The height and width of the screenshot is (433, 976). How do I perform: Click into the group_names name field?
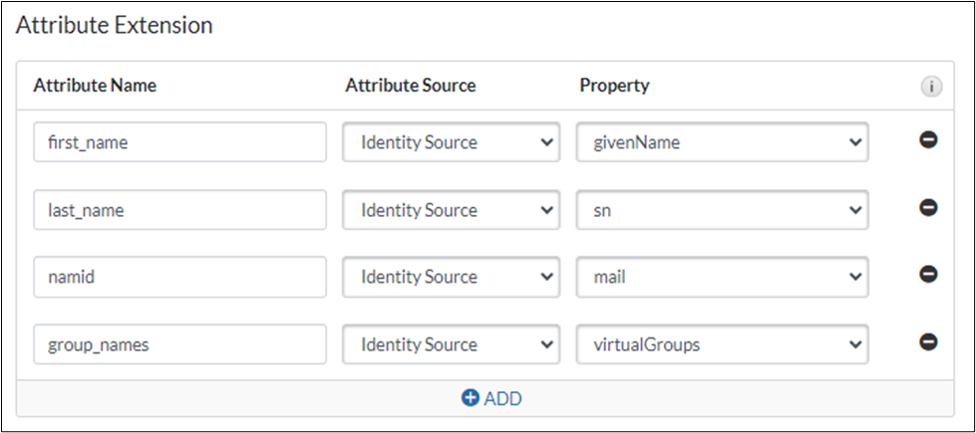[179, 344]
